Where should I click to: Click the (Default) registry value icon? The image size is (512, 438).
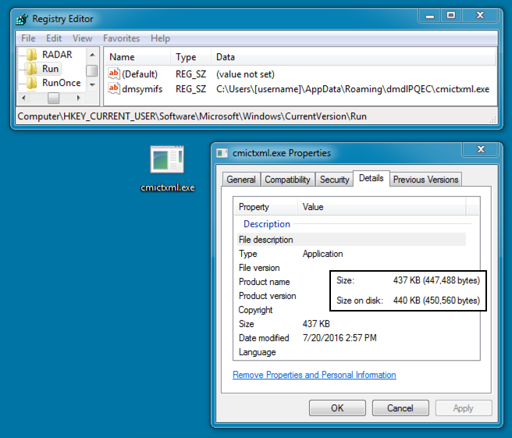(x=114, y=73)
